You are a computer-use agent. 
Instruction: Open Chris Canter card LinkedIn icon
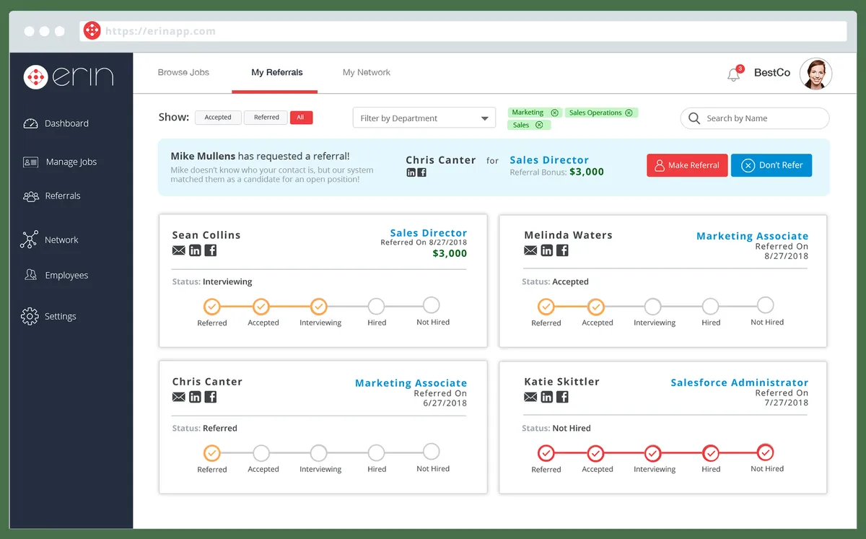pos(195,397)
